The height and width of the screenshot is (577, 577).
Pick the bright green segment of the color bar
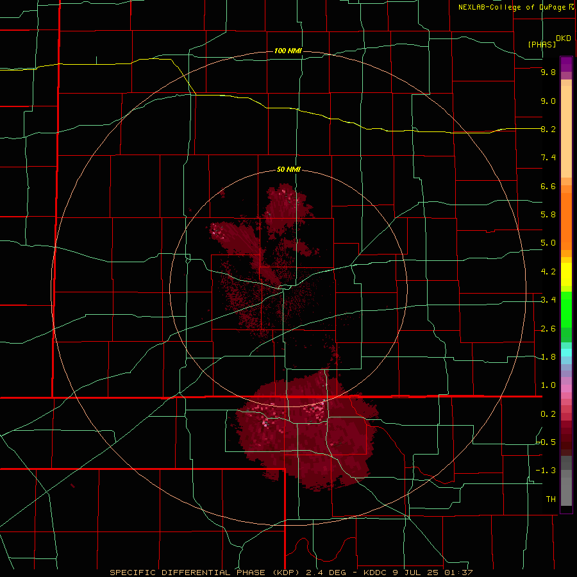tap(566, 309)
